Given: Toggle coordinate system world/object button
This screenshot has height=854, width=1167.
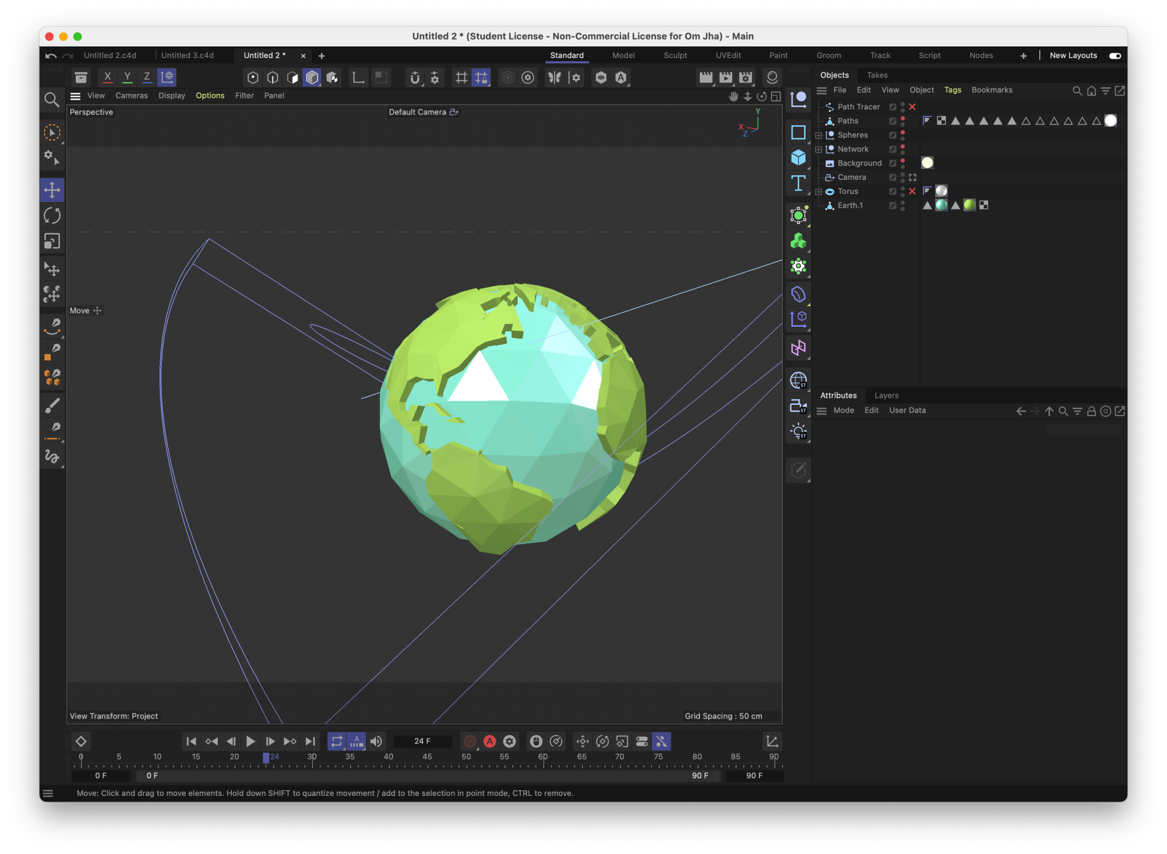Looking at the screenshot, I should point(167,77).
